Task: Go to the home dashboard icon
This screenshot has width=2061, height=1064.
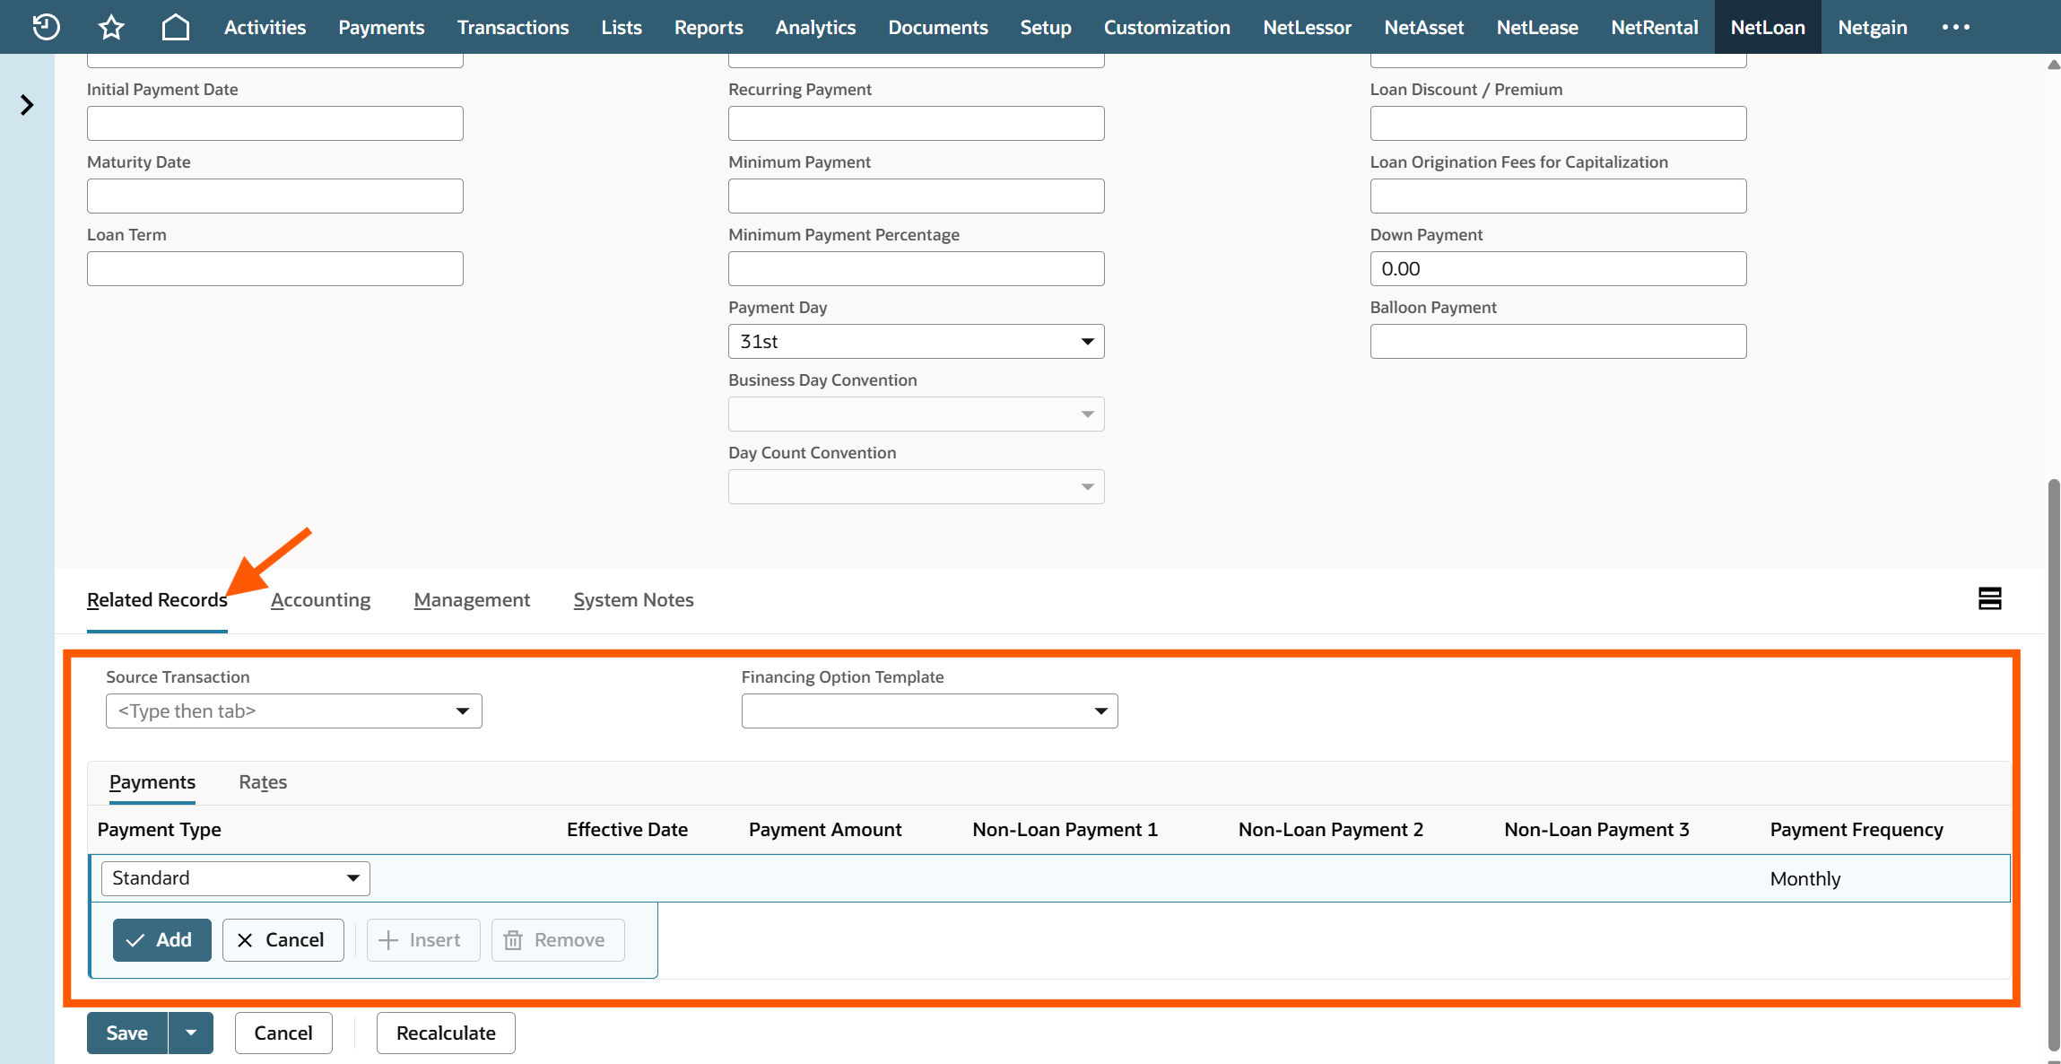Action: [176, 27]
